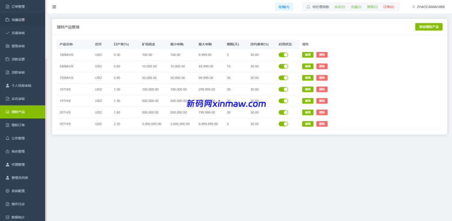
Task: Click the red delete button for 180MH/S
Action: pyautogui.click(x=322, y=55)
